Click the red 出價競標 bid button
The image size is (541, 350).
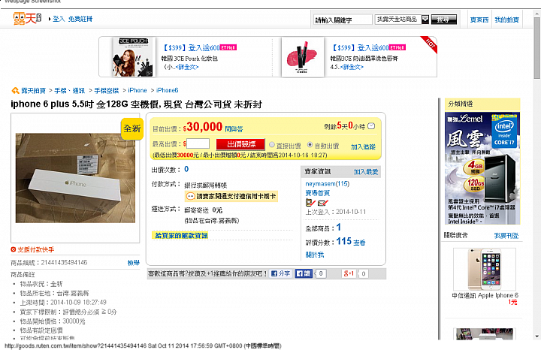click(x=240, y=144)
